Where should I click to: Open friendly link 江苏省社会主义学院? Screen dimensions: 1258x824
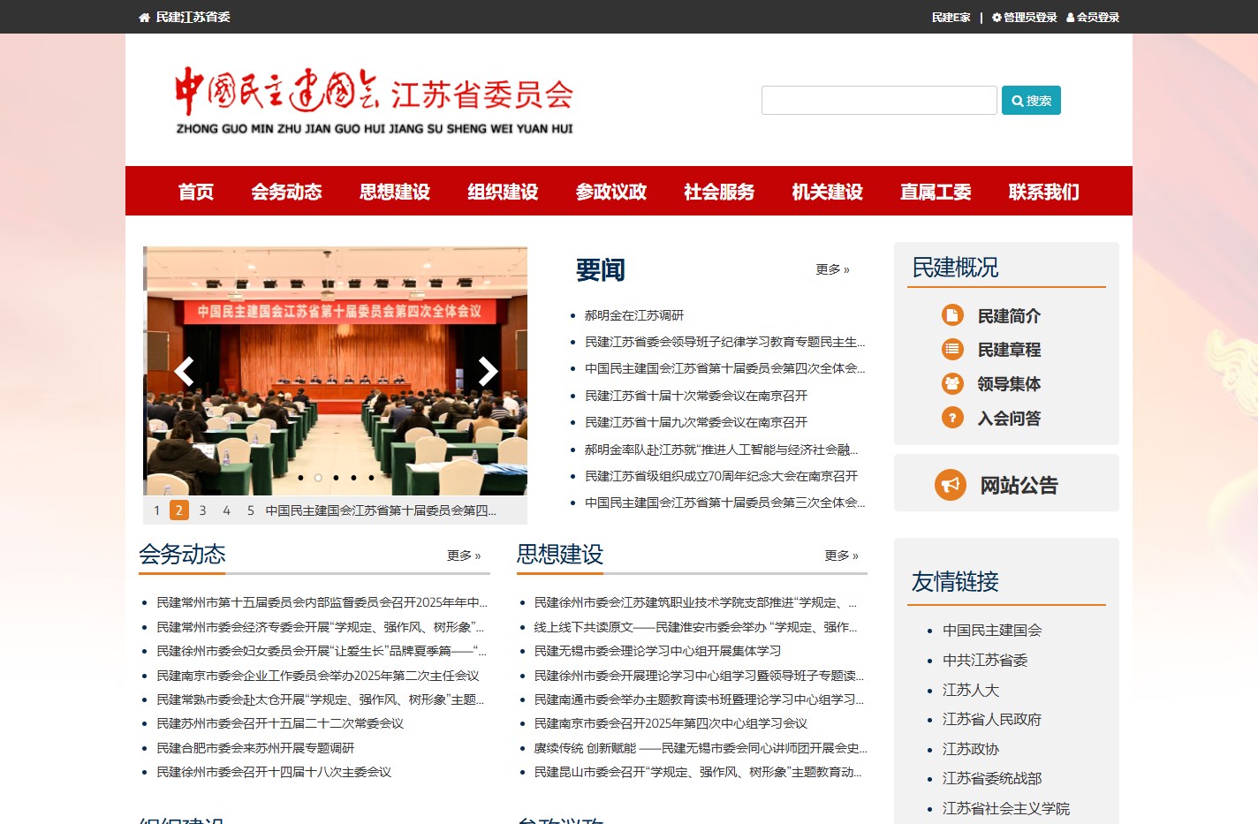coord(1006,809)
